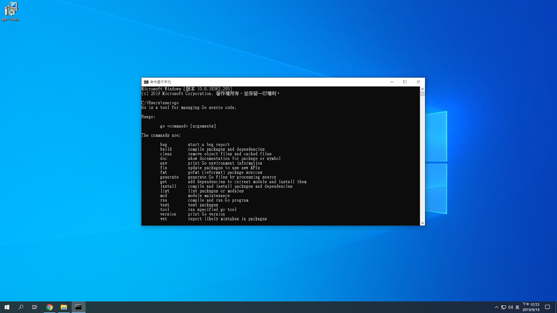This screenshot has width=557, height=313.
Task: Click the 'tool' command name
Action: (165, 210)
